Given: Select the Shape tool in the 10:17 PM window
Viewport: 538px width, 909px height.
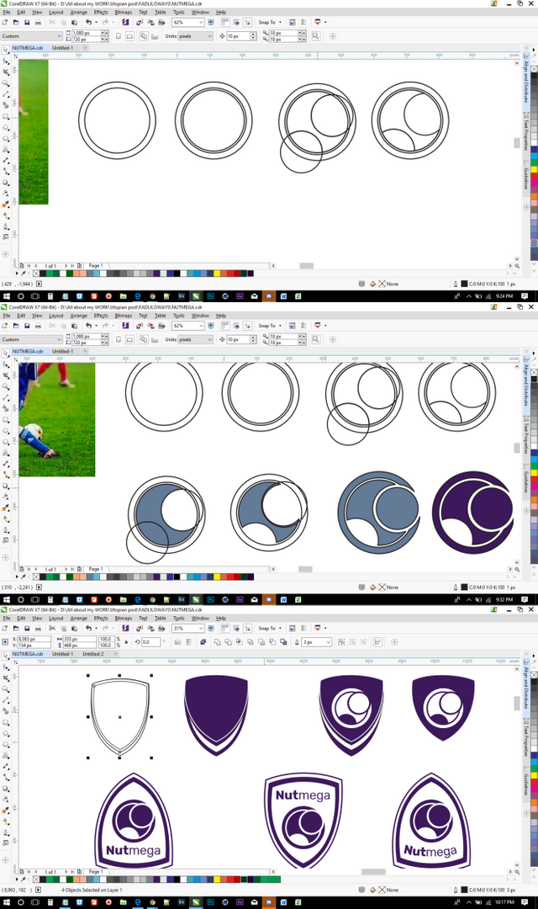Looking at the screenshot, I should coord(6,667).
